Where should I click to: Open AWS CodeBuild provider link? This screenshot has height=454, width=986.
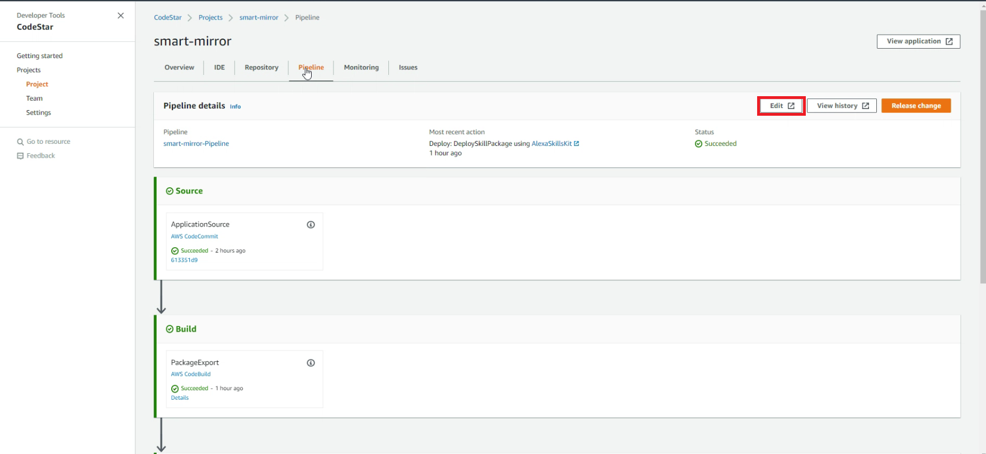point(191,375)
